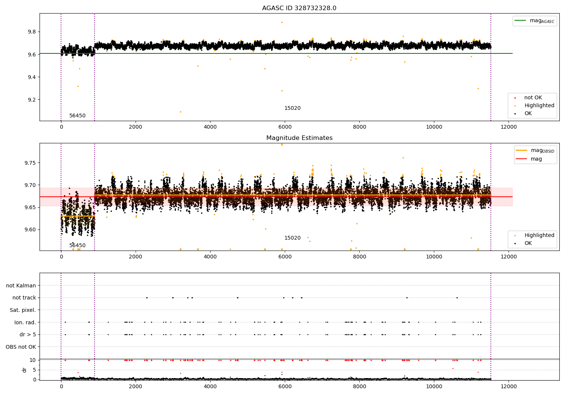565x395 pixels.
Task: Click the 'dr > 5' row label
Action: pos(28,335)
